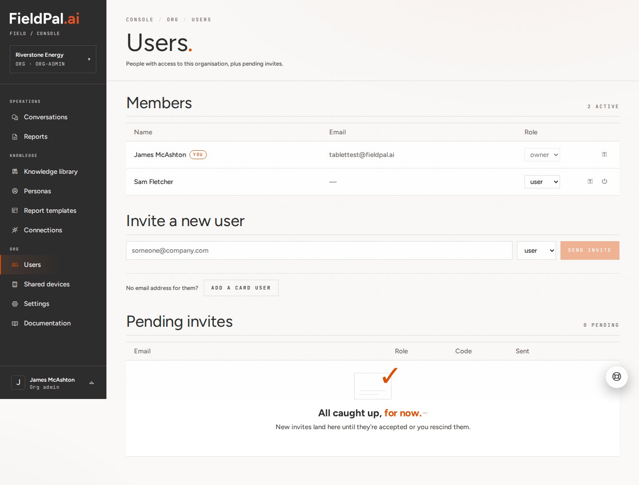Click the YOU badge next to James McAshton
Screen dimensions: 639x485
198,155
